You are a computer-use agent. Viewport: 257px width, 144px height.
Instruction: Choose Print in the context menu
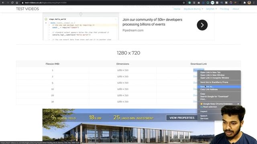(x=203, y=99)
